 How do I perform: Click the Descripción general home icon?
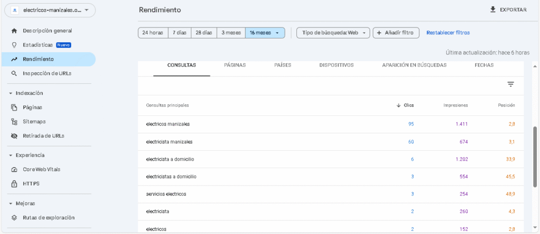click(x=14, y=31)
